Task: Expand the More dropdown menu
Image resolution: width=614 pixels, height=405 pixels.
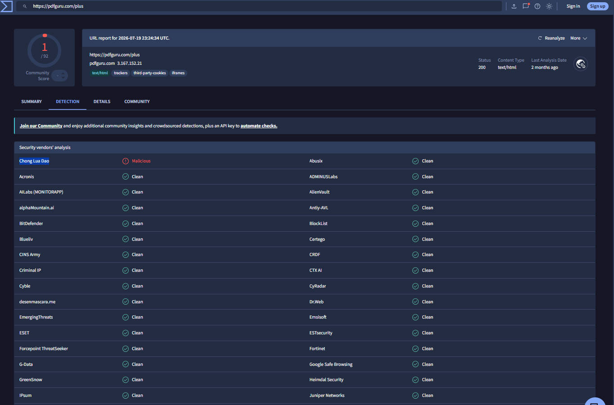Action: [578, 38]
